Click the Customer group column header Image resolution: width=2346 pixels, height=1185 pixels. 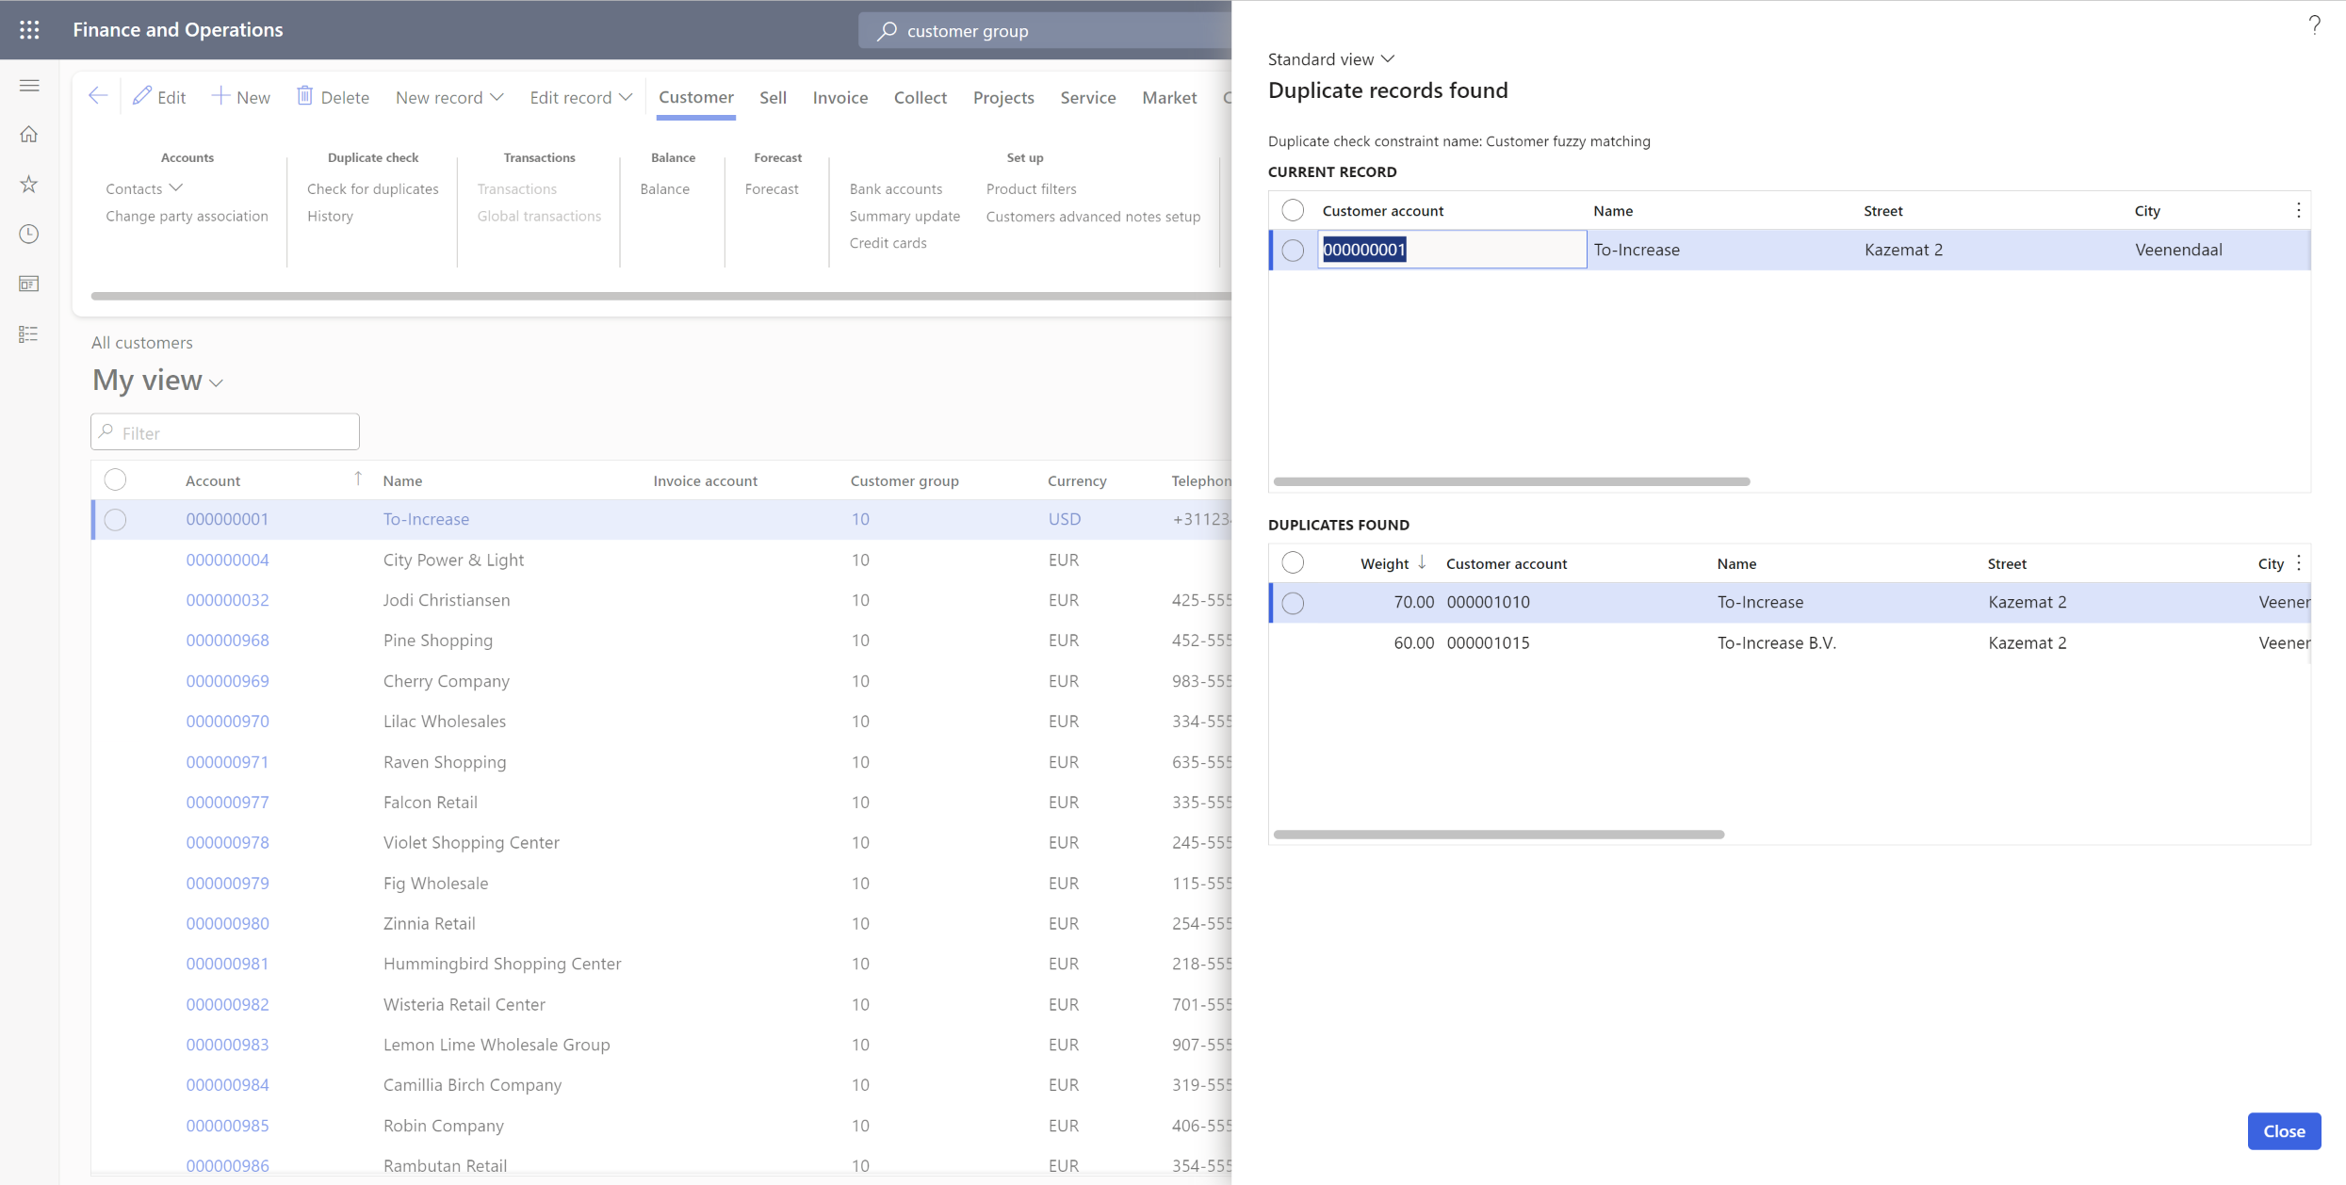904,480
